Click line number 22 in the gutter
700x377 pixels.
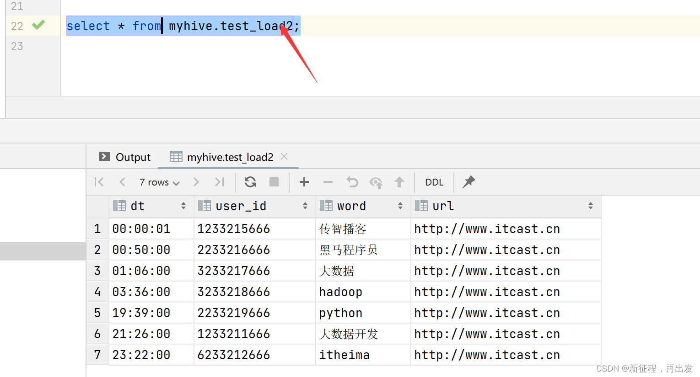pos(17,26)
